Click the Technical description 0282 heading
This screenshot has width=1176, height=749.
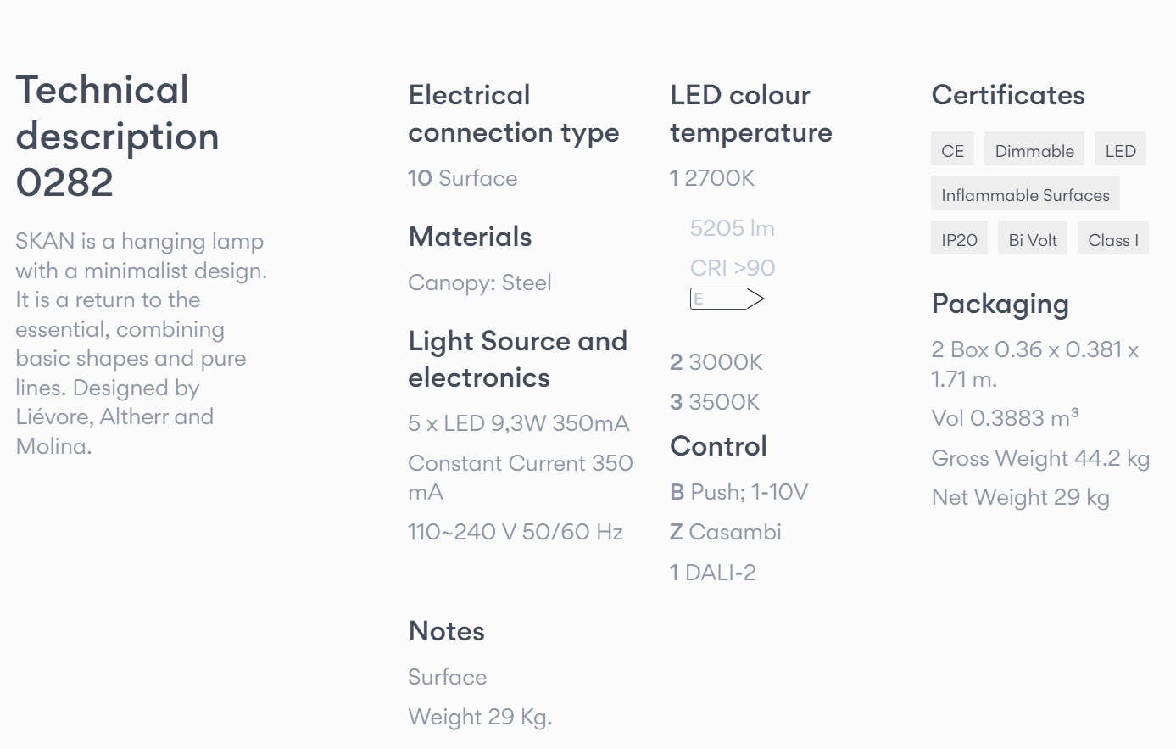118,136
